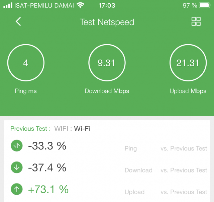This screenshot has width=214, height=202.
Task: Open the Previous Test heading
Action: pos(30,129)
